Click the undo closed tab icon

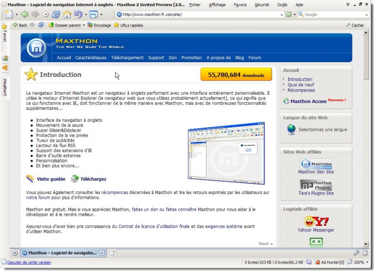pos(78,14)
